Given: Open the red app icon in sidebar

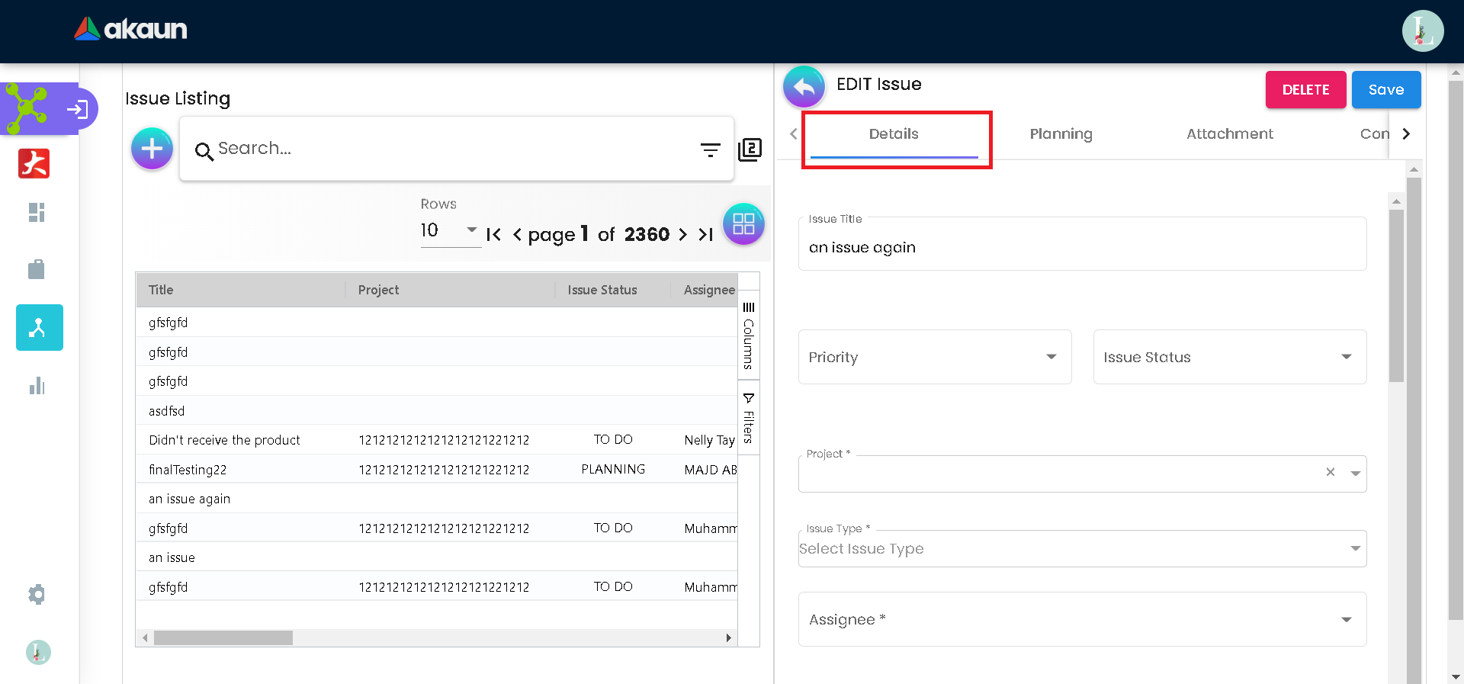Looking at the screenshot, I should pyautogui.click(x=34, y=163).
